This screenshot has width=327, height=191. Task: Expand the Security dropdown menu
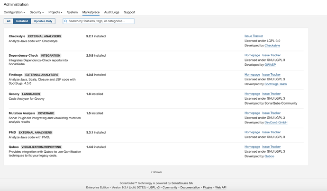(x=36, y=12)
